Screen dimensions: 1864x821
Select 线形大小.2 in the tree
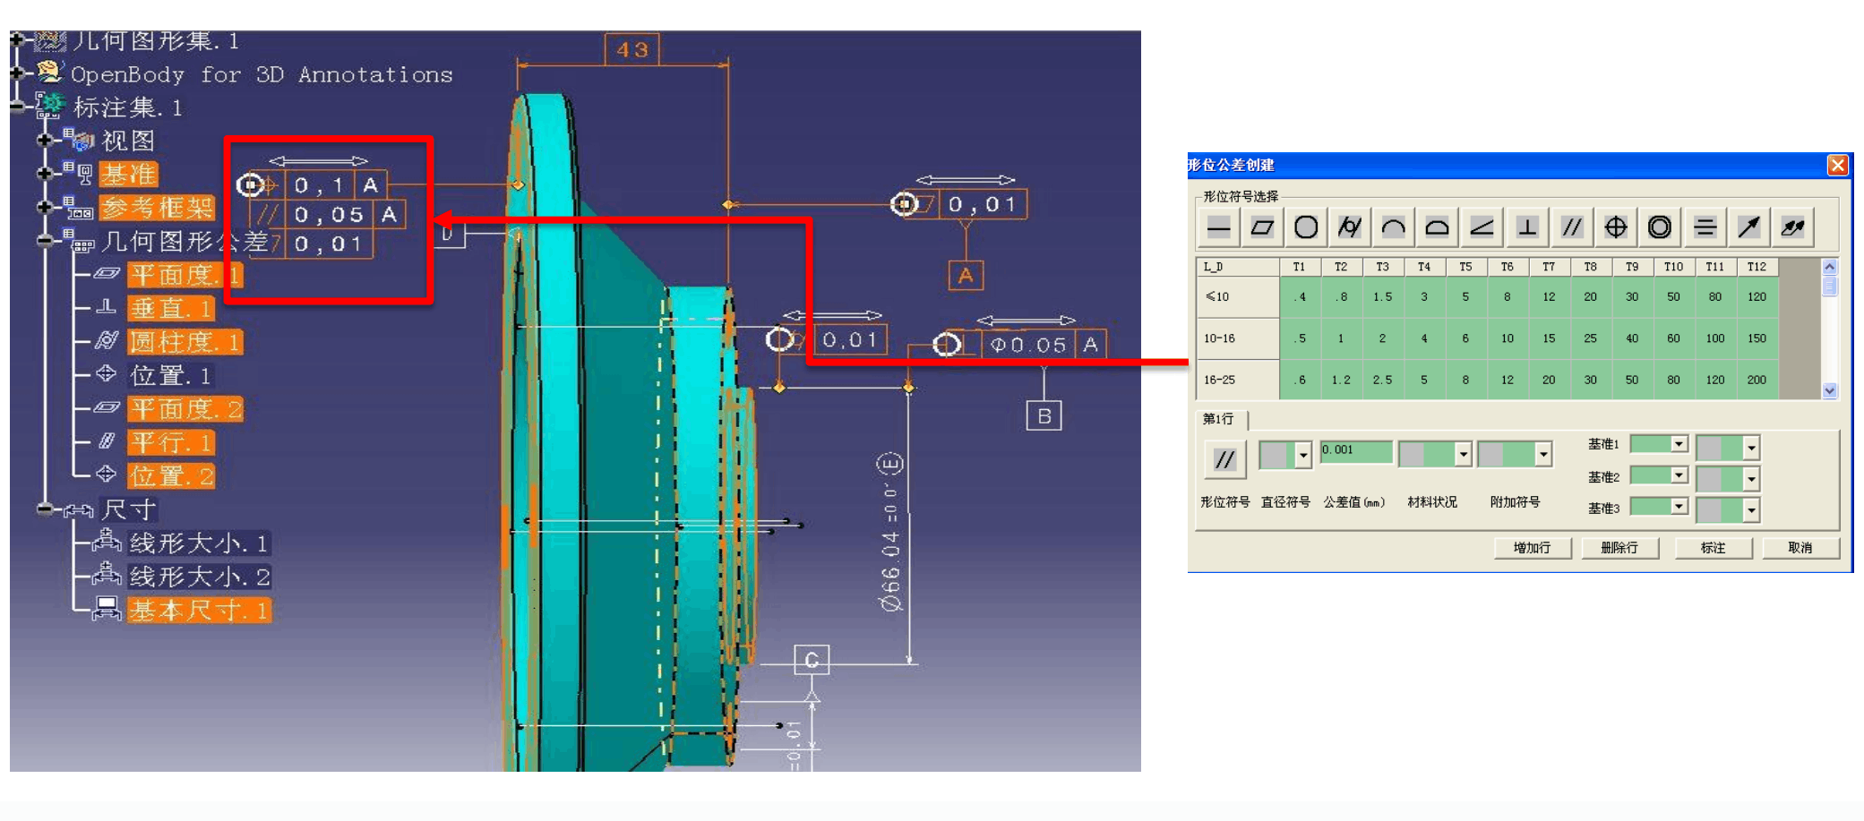[199, 577]
